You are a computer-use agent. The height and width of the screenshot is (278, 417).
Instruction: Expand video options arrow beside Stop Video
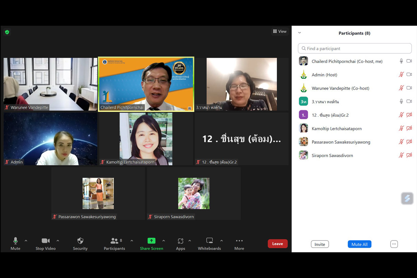(58, 240)
